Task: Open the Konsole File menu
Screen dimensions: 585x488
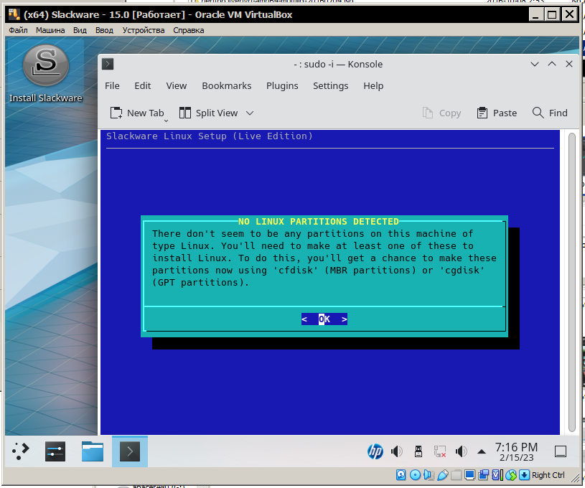Action: [x=112, y=86]
